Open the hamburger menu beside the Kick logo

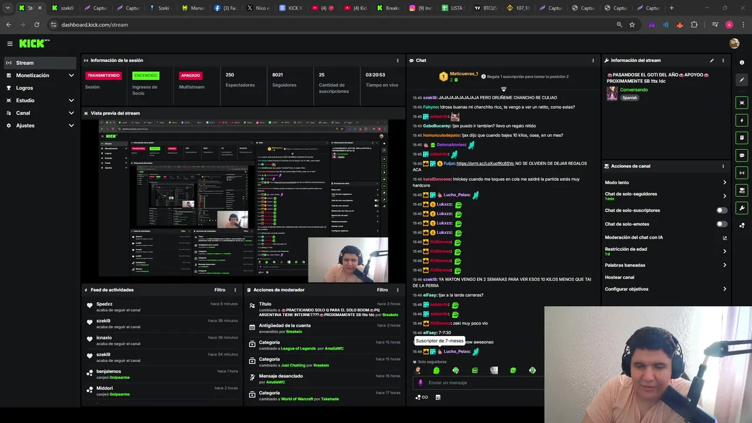pyautogui.click(x=10, y=43)
